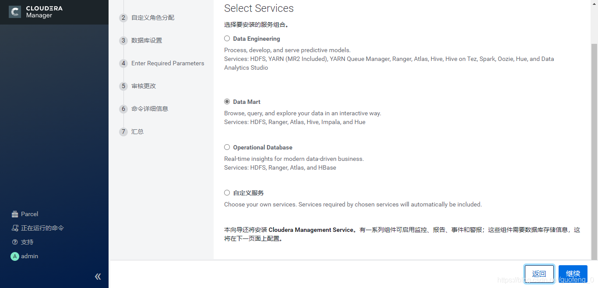Click the 继续 button
Screen dimensions: 598x288
tap(573, 274)
